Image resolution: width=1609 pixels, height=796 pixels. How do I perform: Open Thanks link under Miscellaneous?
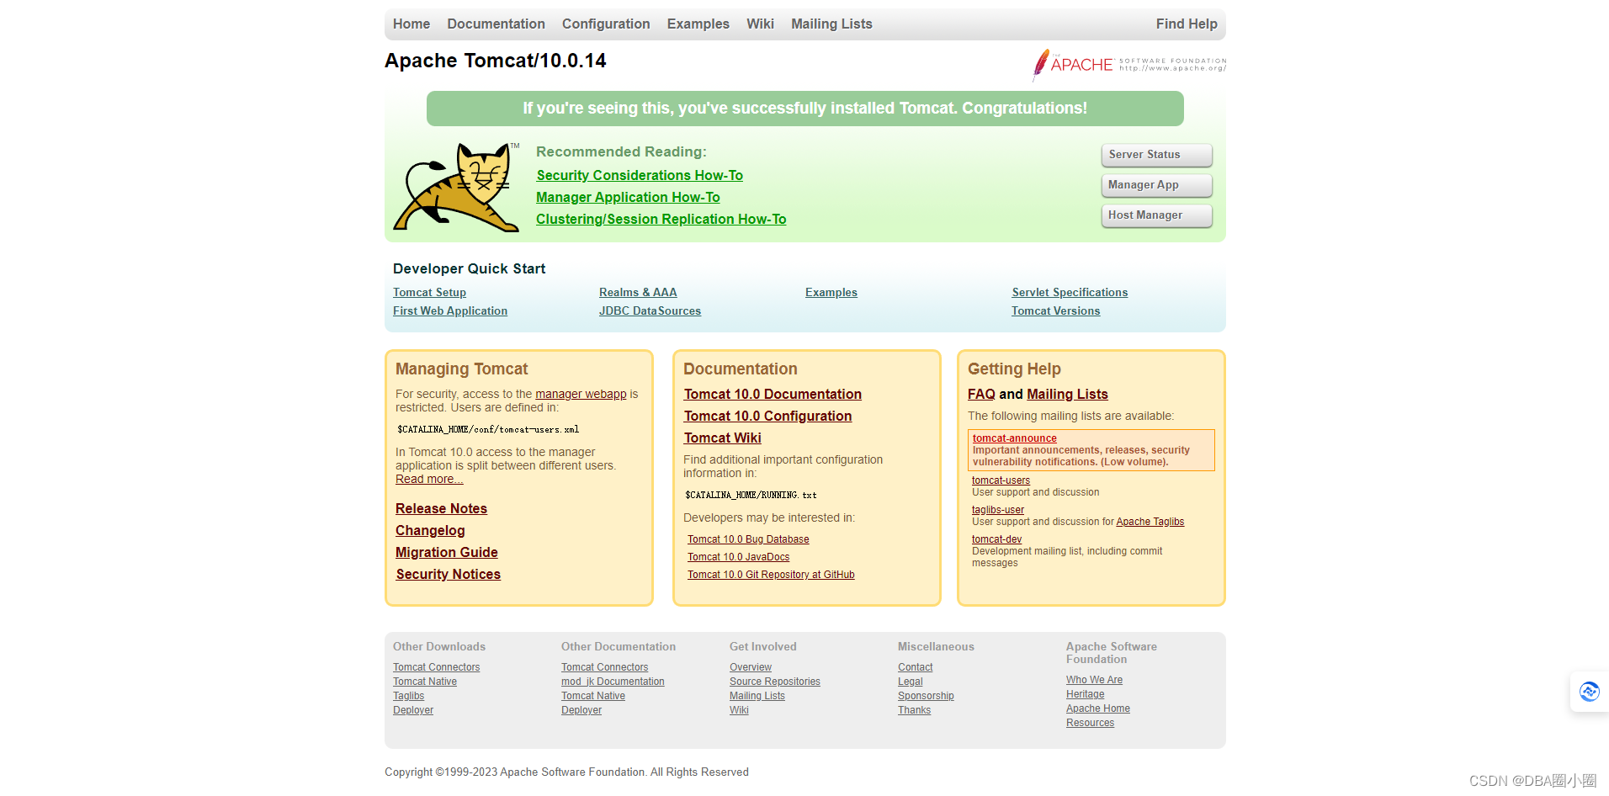pyautogui.click(x=914, y=710)
